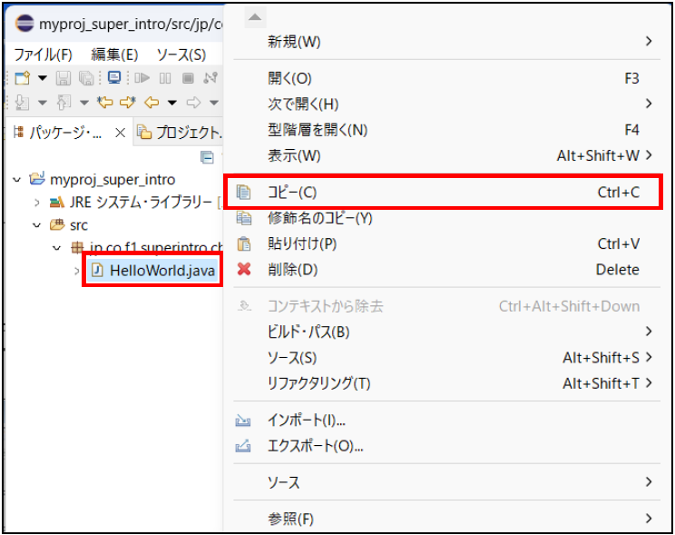
Task: Click Collapse All icon in Package Explorer
Action: [x=207, y=156]
